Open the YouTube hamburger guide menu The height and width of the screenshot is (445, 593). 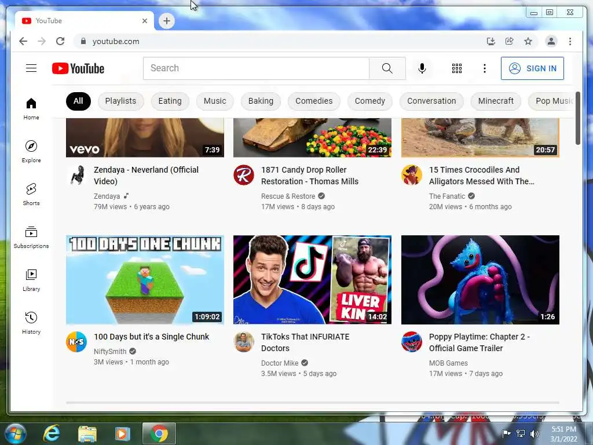point(31,68)
